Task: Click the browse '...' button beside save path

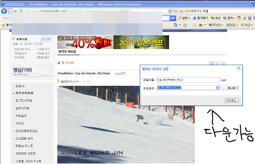Action: pos(223,88)
